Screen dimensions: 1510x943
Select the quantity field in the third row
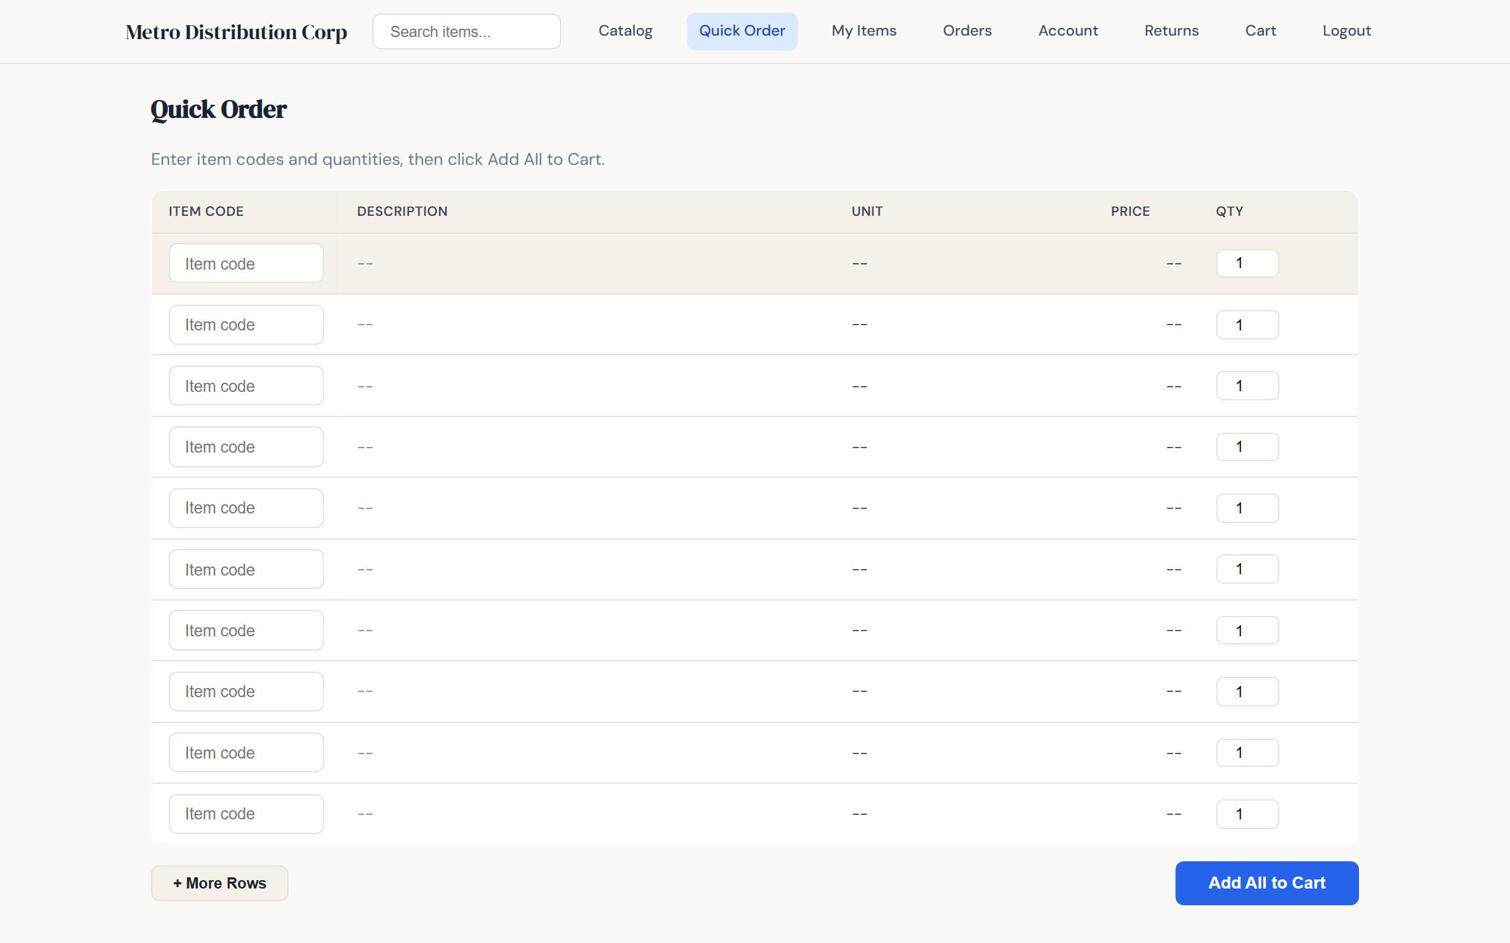1248,385
